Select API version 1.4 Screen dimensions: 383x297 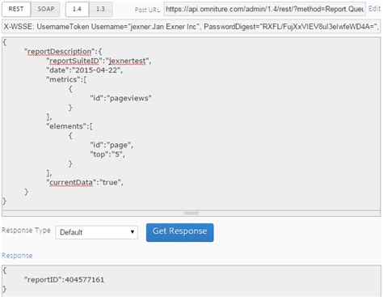point(77,9)
